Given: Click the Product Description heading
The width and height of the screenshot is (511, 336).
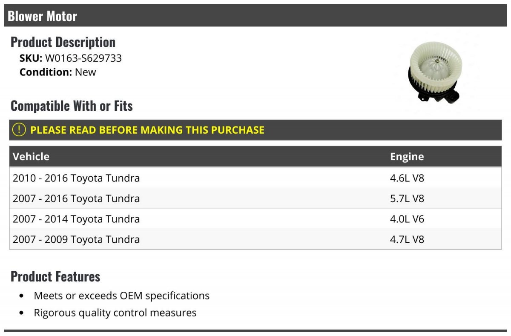Looking at the screenshot, I should 63,42.
